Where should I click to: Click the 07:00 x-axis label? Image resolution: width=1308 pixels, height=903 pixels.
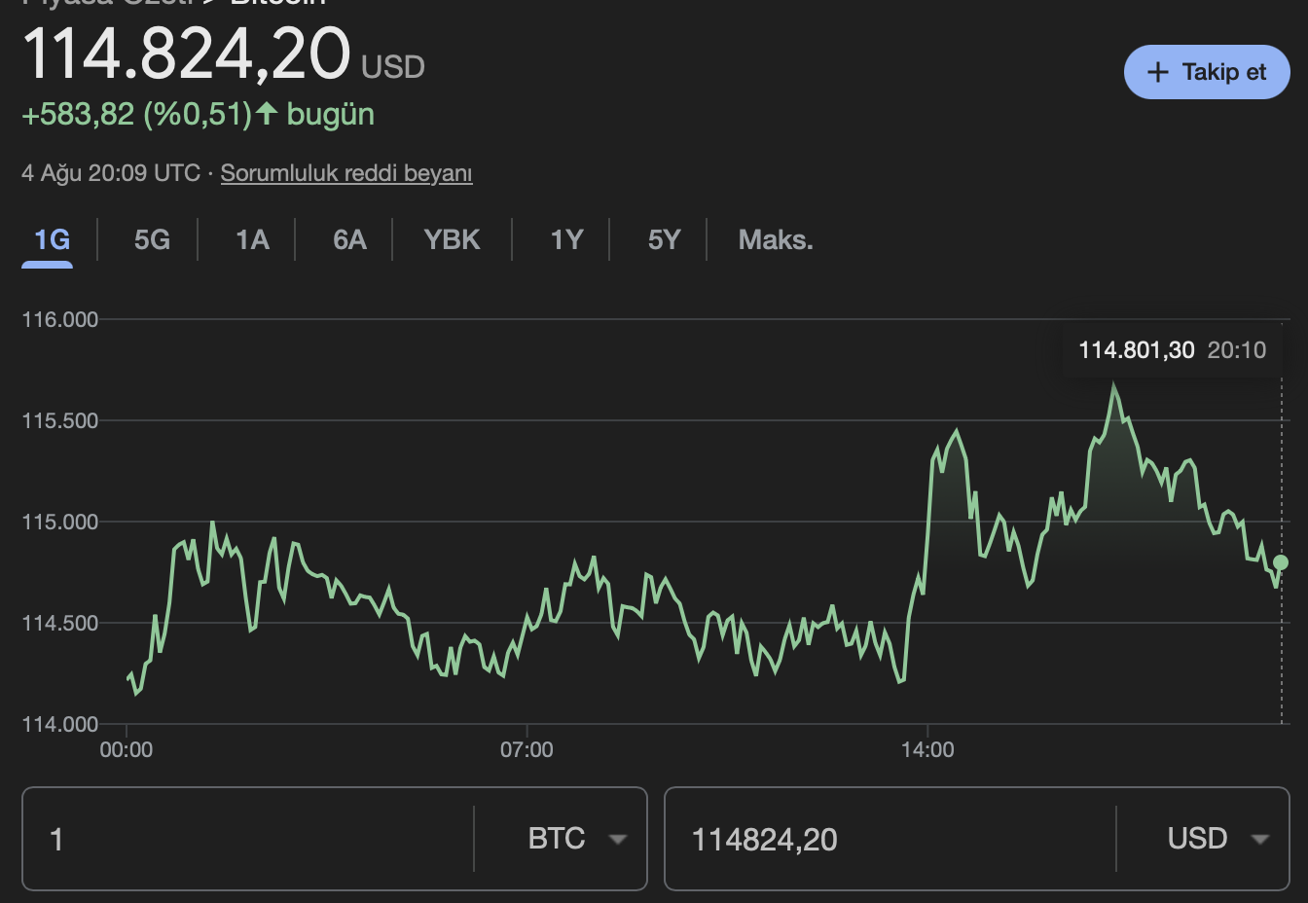(527, 749)
